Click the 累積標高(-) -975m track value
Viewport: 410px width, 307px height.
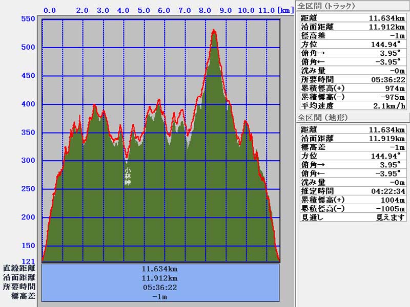coord(394,97)
